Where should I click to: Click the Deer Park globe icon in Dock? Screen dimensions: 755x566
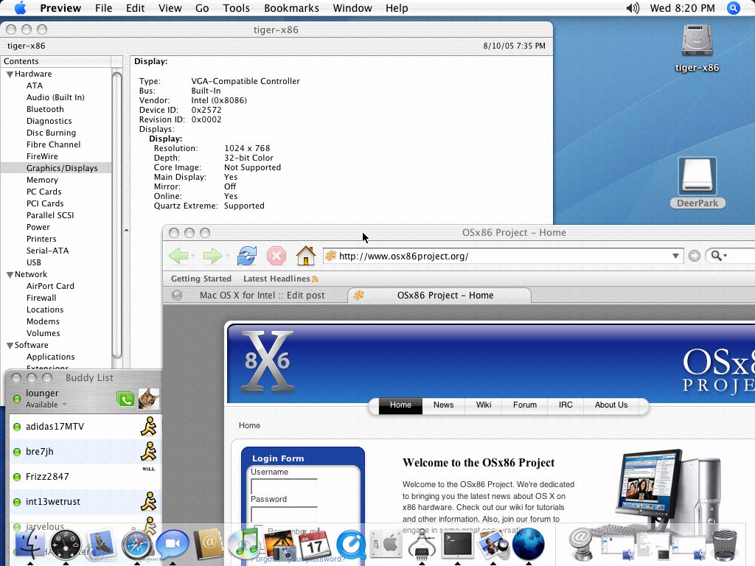click(528, 545)
